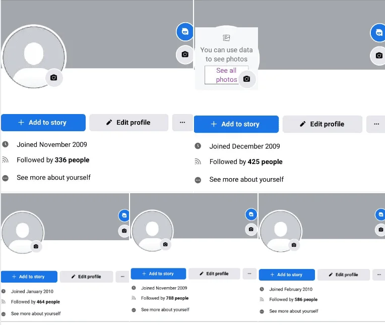Image resolution: width=385 pixels, height=325 pixels.
Task: Add to story on the 425-follower profile
Action: click(236, 124)
